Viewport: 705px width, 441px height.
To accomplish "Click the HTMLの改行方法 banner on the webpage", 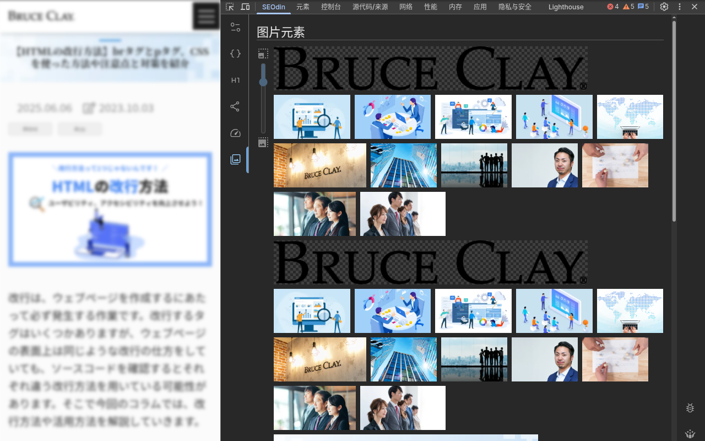I will (110, 209).
